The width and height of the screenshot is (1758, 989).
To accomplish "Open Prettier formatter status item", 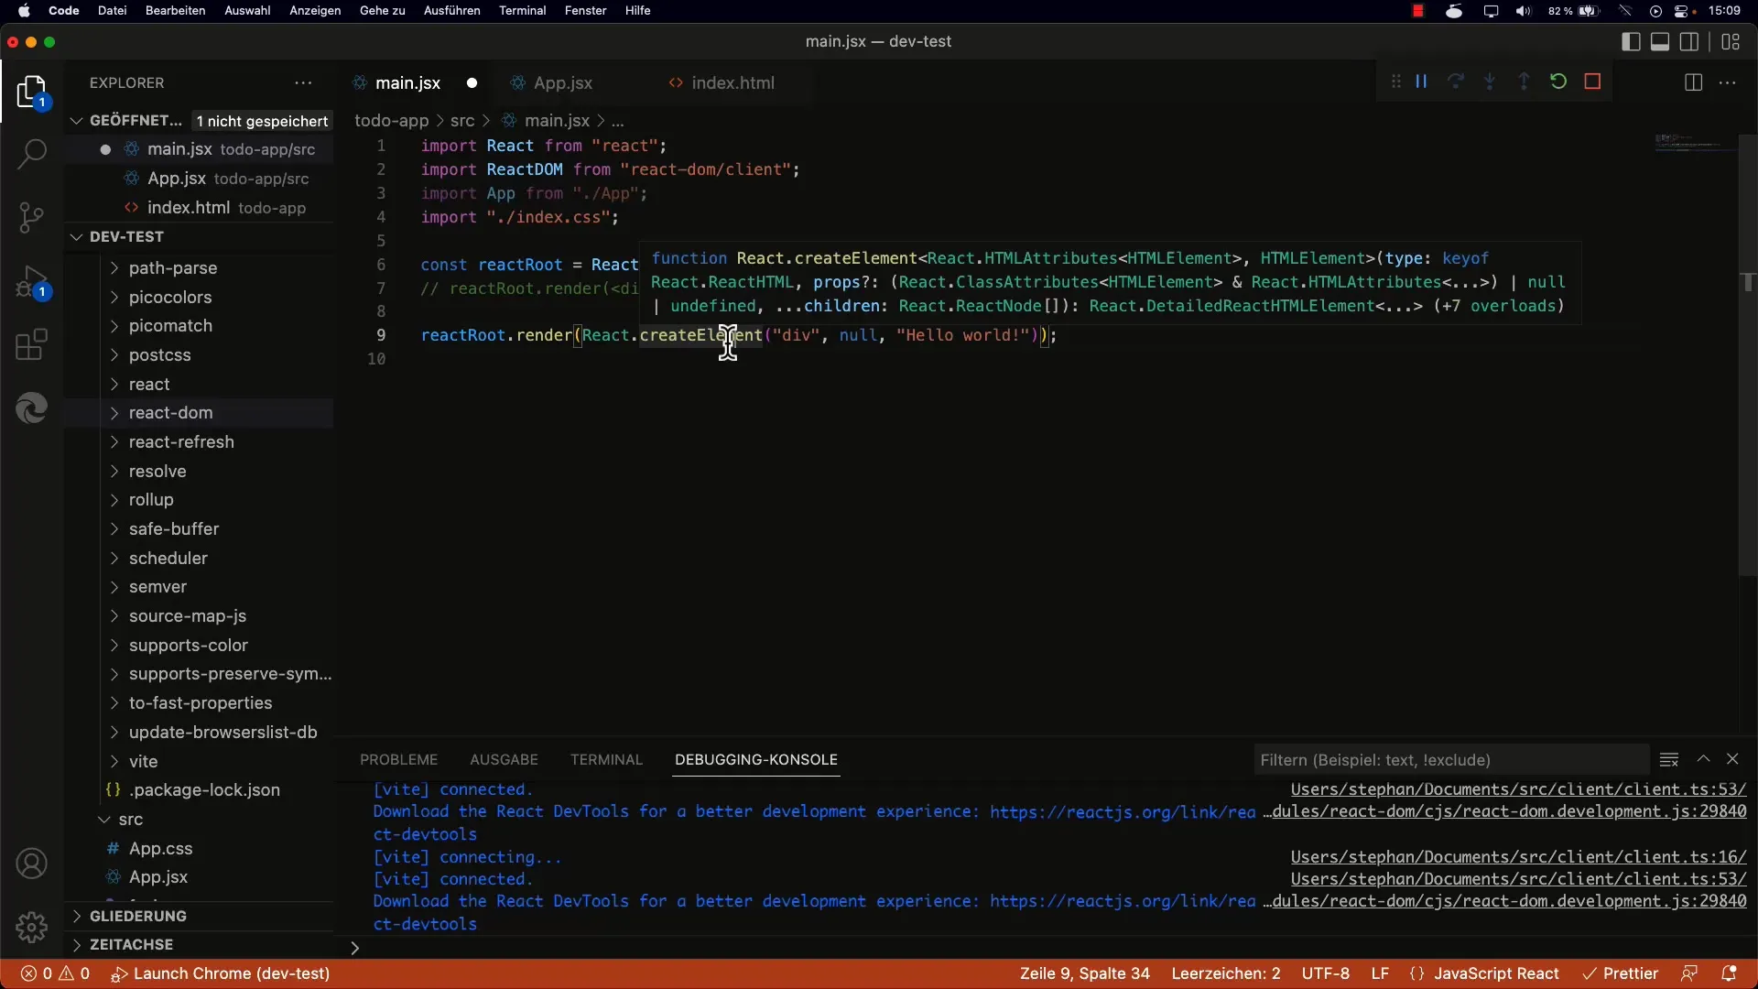I will [1621, 973].
